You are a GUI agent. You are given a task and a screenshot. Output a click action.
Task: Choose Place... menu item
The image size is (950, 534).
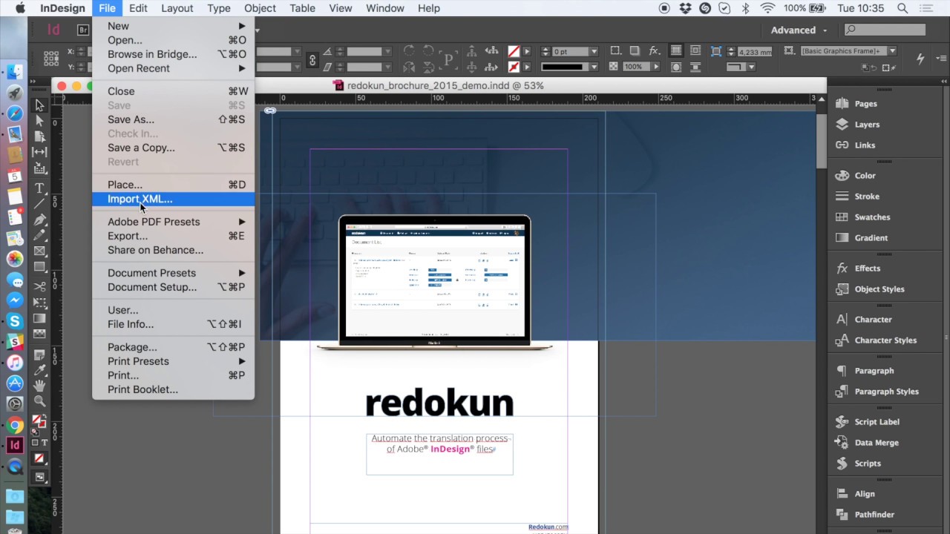[x=174, y=185]
